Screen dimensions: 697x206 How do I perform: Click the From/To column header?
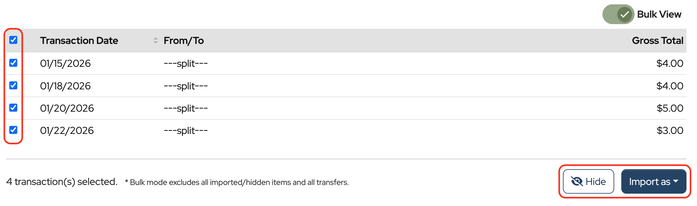point(184,41)
